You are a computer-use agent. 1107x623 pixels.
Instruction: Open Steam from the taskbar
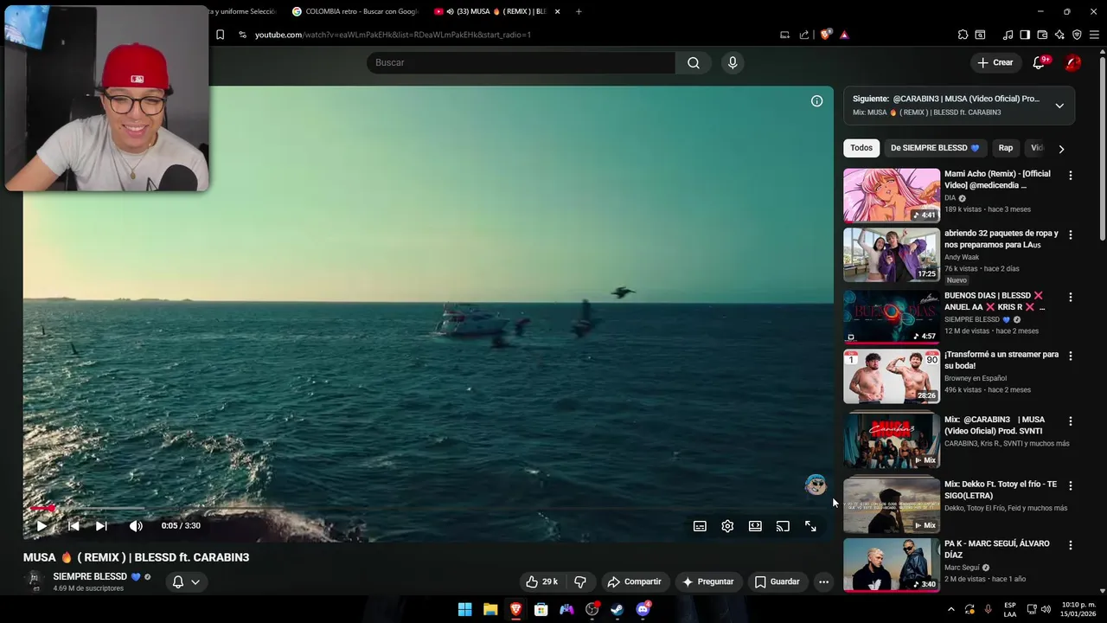pos(617,609)
